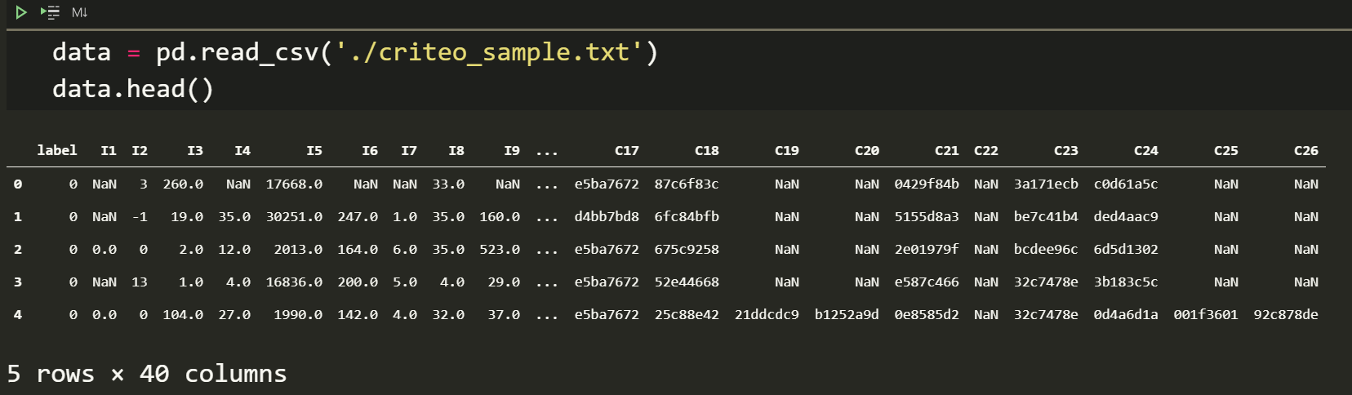Select cell value 0429f84b in C21
Image resolution: width=1352 pixels, height=395 pixels.
click(x=927, y=184)
